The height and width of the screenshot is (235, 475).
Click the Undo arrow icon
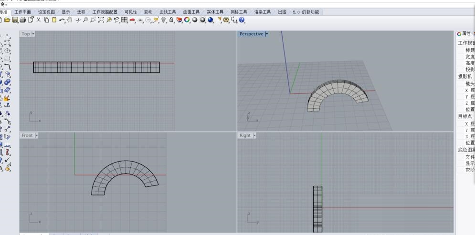pos(62,20)
